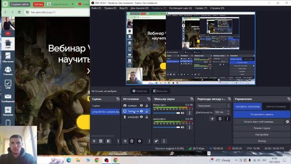Remove transition using trash icon

click(x=220, y=118)
